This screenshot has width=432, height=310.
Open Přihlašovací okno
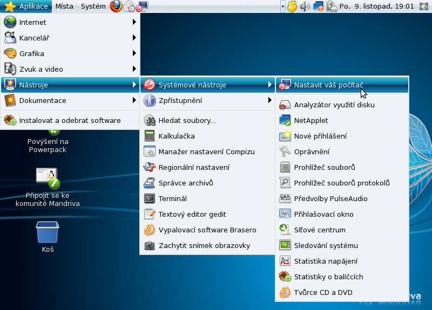pyautogui.click(x=342, y=214)
